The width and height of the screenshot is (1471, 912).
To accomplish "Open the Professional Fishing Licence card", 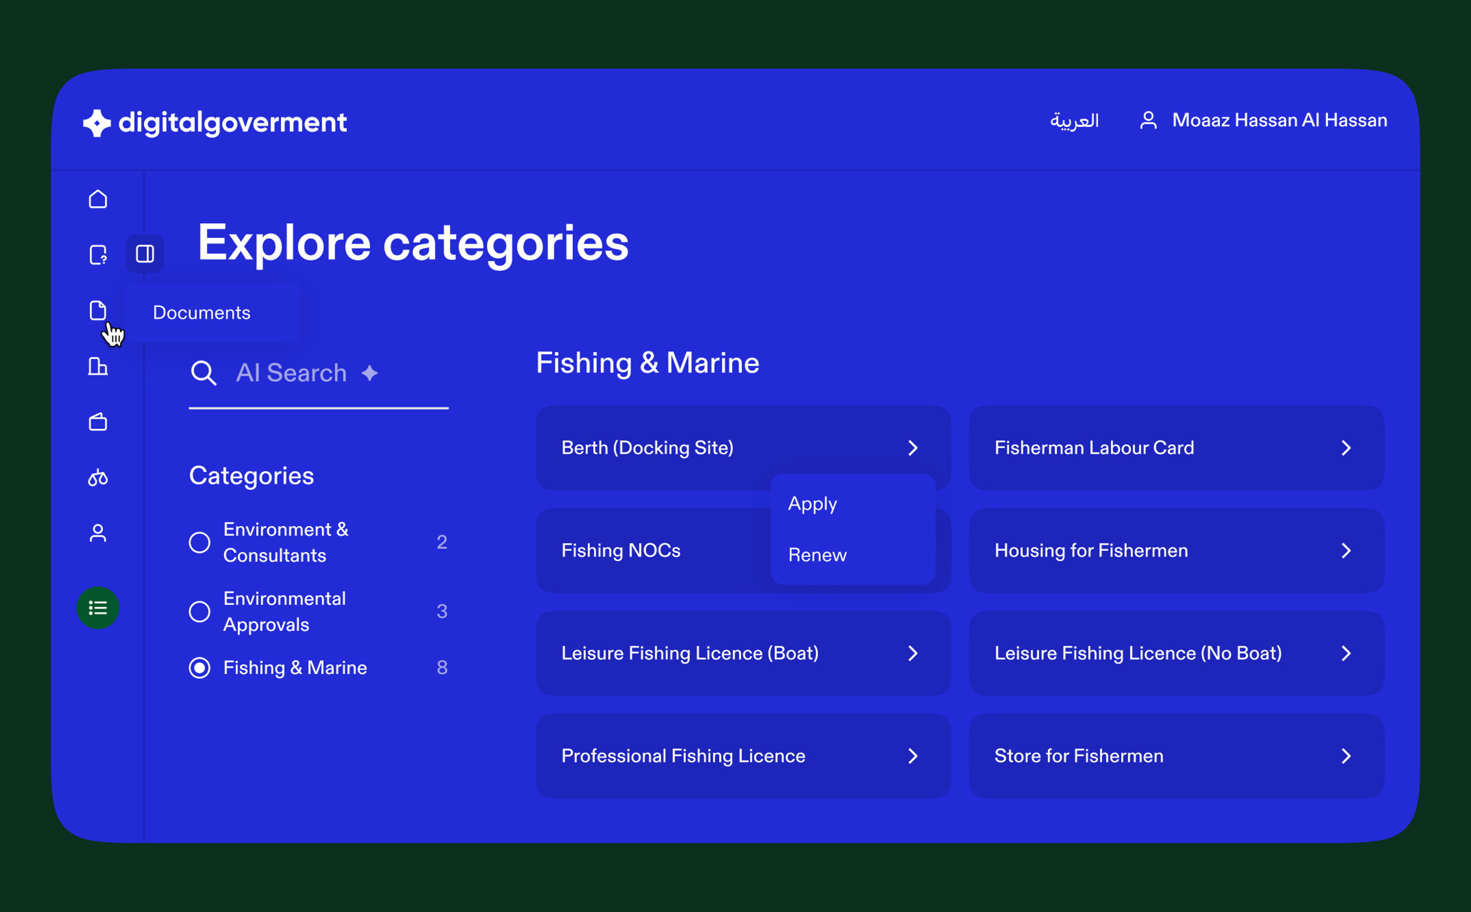I will click(x=743, y=756).
